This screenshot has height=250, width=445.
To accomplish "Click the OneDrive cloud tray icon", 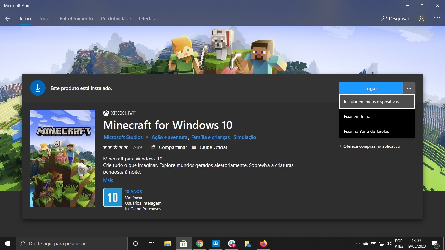I will [x=366, y=243].
